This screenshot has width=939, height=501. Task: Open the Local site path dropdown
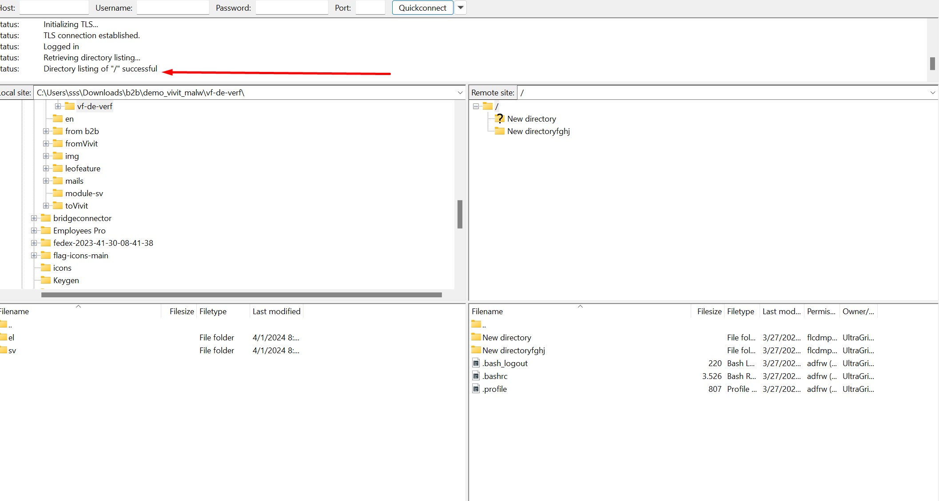coord(460,93)
